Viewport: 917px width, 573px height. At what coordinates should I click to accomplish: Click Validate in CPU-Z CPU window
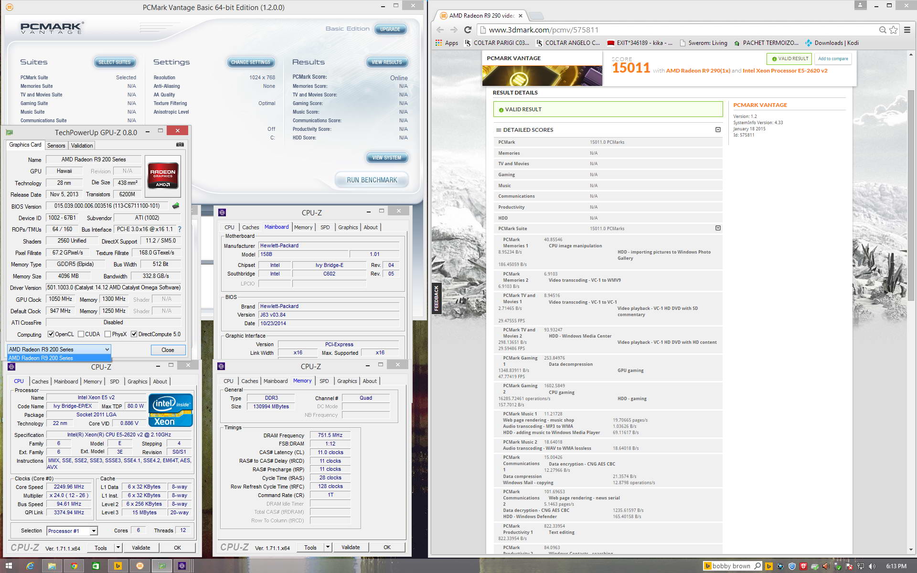pos(141,548)
